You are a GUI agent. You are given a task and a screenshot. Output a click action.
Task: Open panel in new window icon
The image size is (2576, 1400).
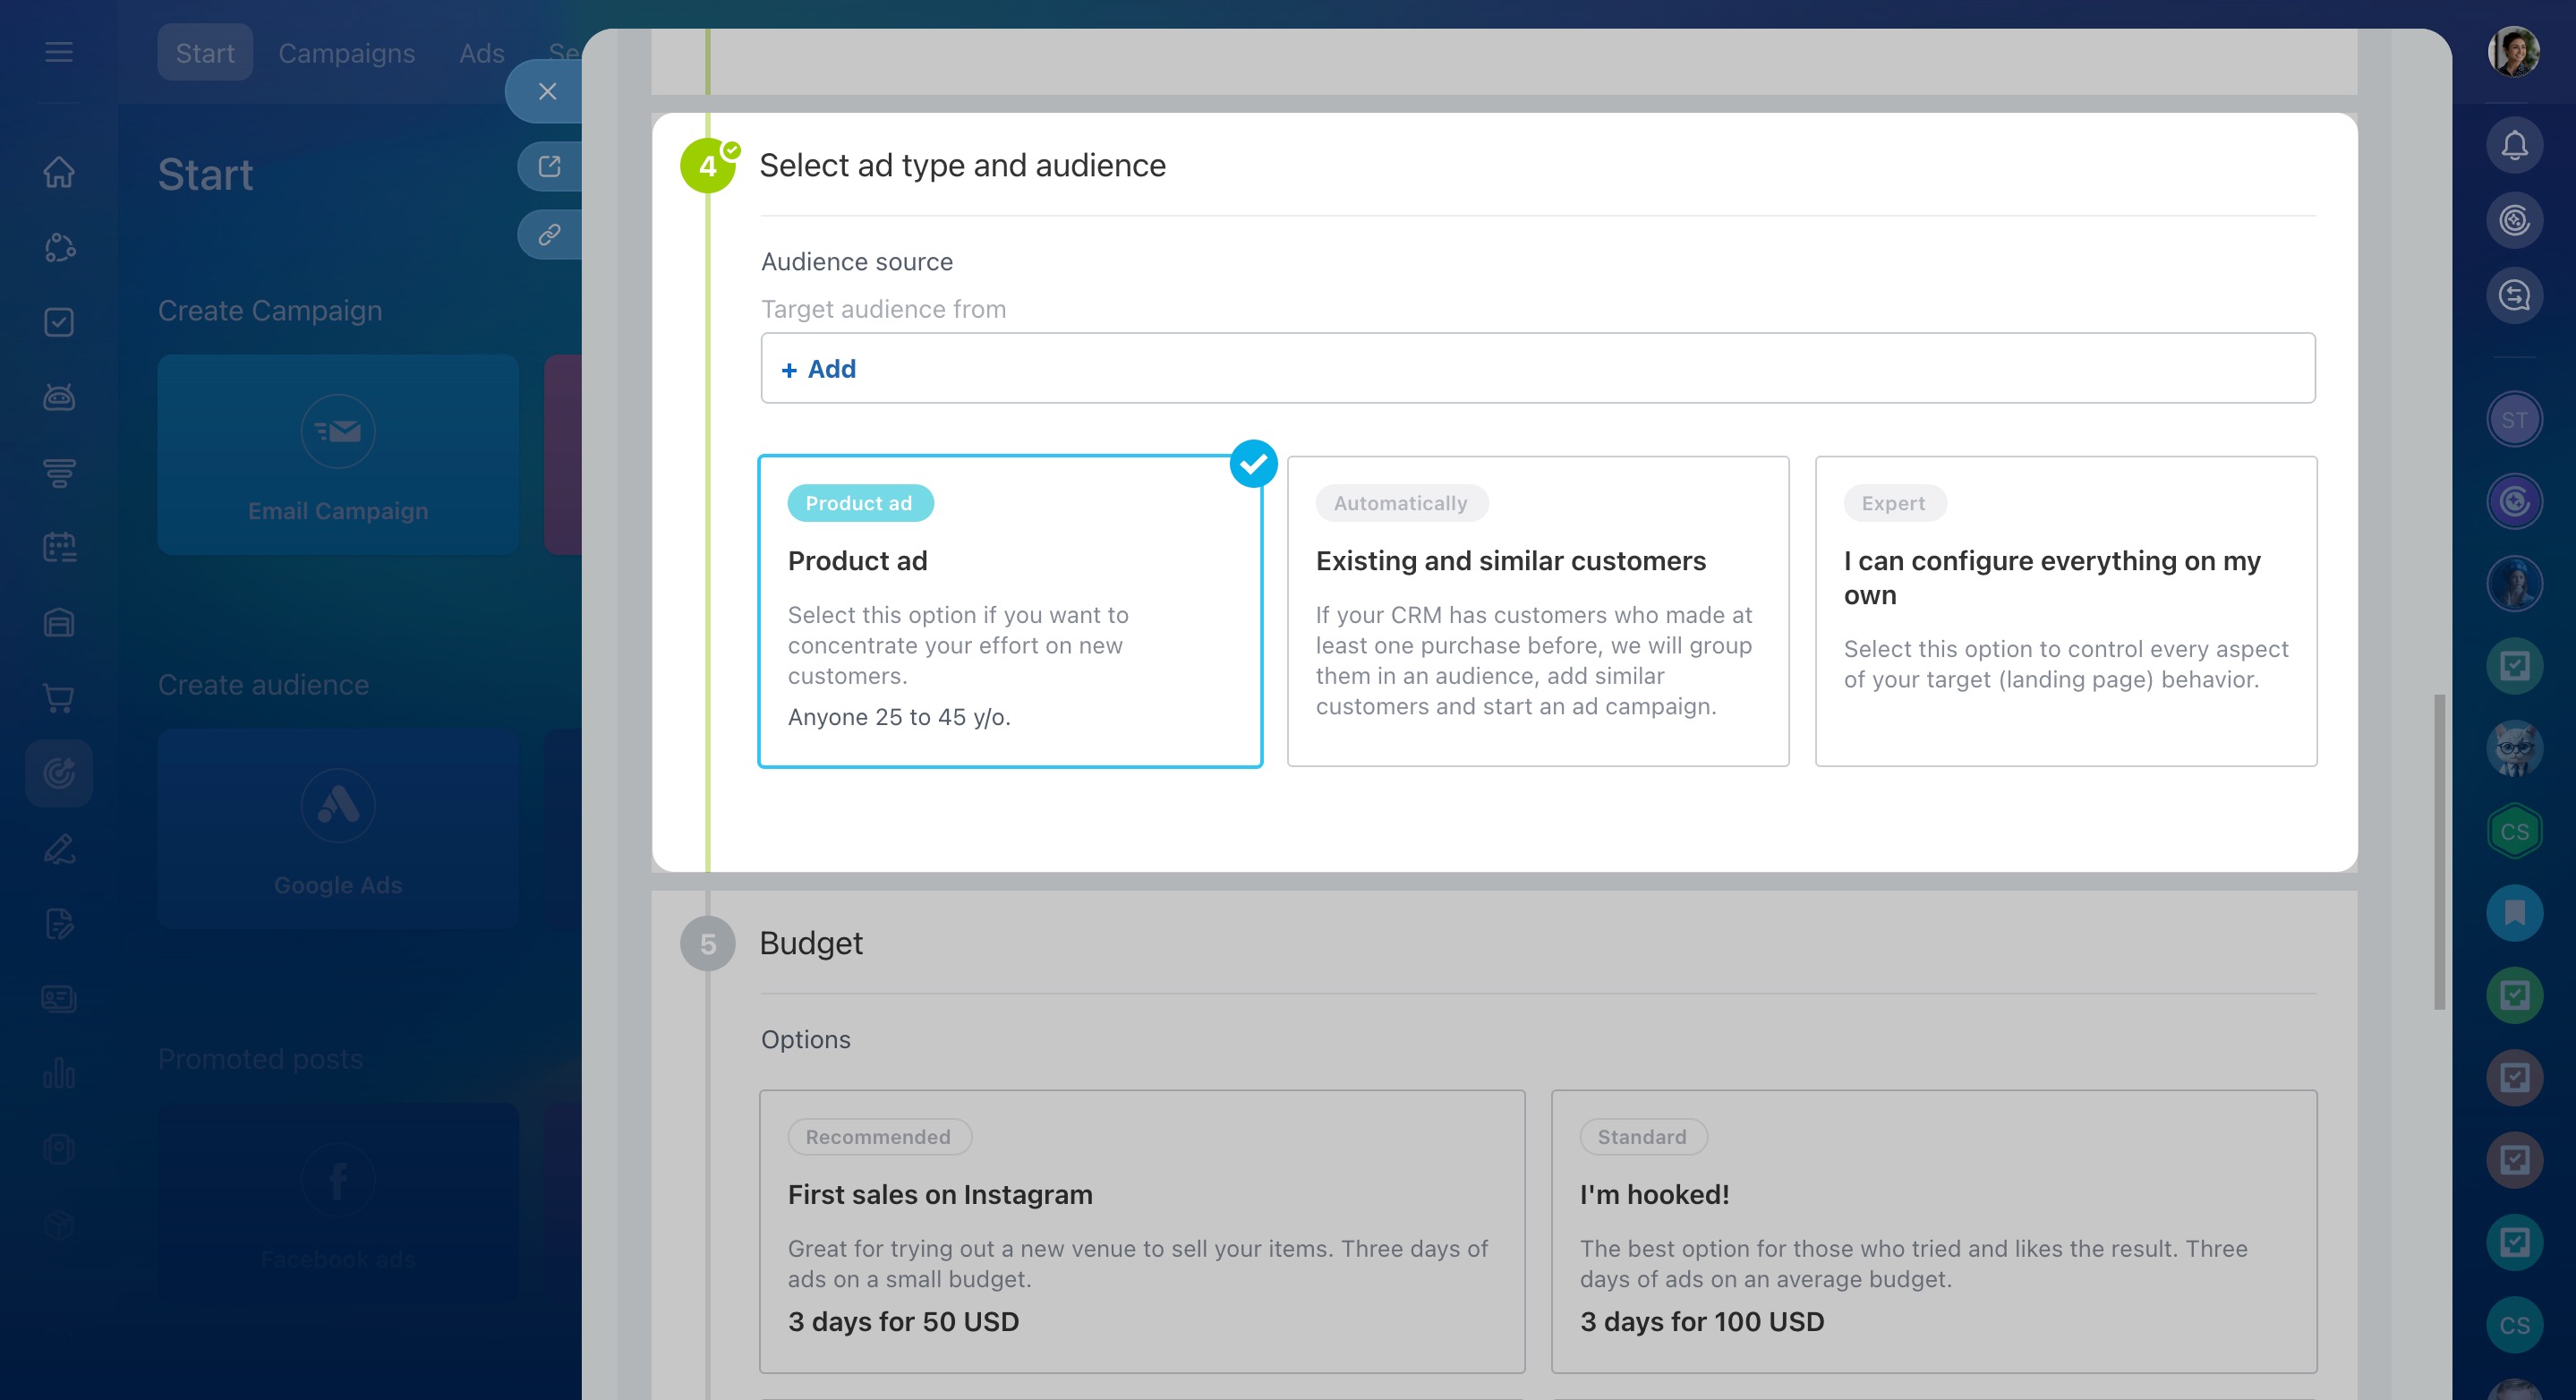click(x=549, y=166)
